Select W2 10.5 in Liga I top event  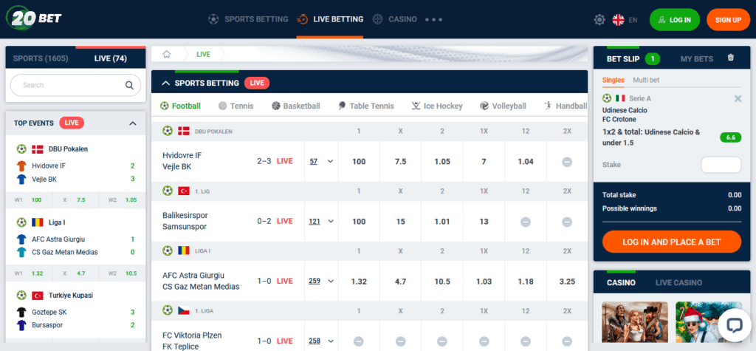pyautogui.click(x=123, y=273)
